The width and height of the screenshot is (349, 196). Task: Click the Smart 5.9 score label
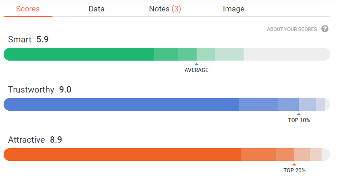click(28, 39)
